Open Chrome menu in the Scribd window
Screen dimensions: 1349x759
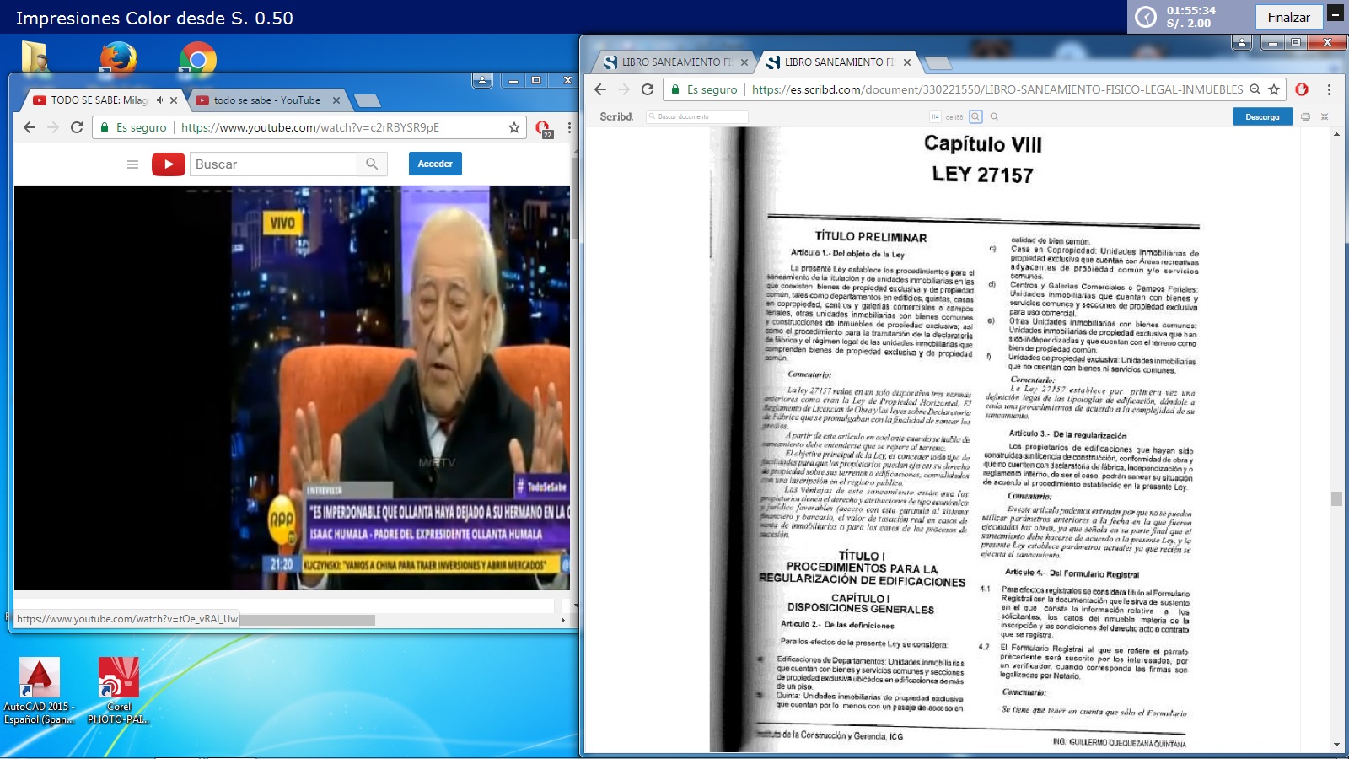pos(1329,89)
